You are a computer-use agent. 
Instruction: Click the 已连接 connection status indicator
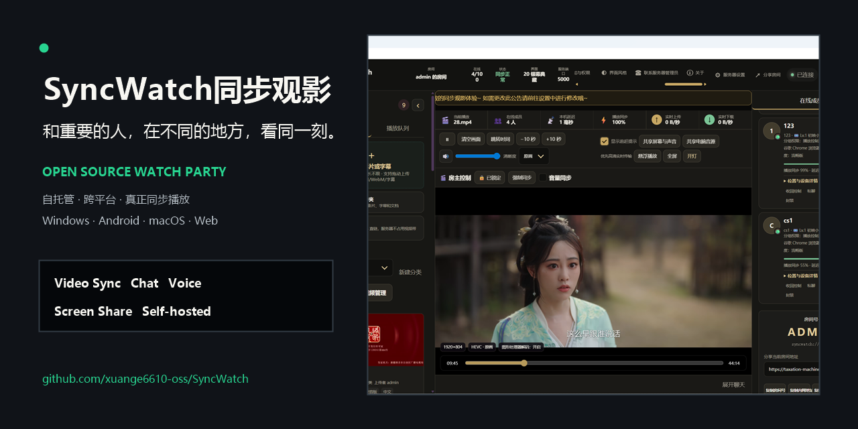(802, 75)
